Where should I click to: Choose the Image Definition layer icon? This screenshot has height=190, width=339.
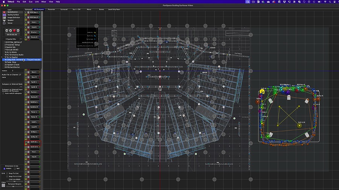tap(5, 17)
